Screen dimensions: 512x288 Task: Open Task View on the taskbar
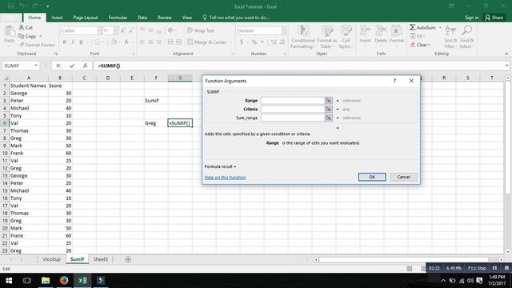(27, 281)
